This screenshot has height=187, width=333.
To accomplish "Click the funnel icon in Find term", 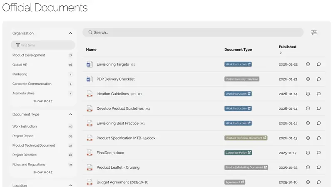I will [x=18, y=45].
